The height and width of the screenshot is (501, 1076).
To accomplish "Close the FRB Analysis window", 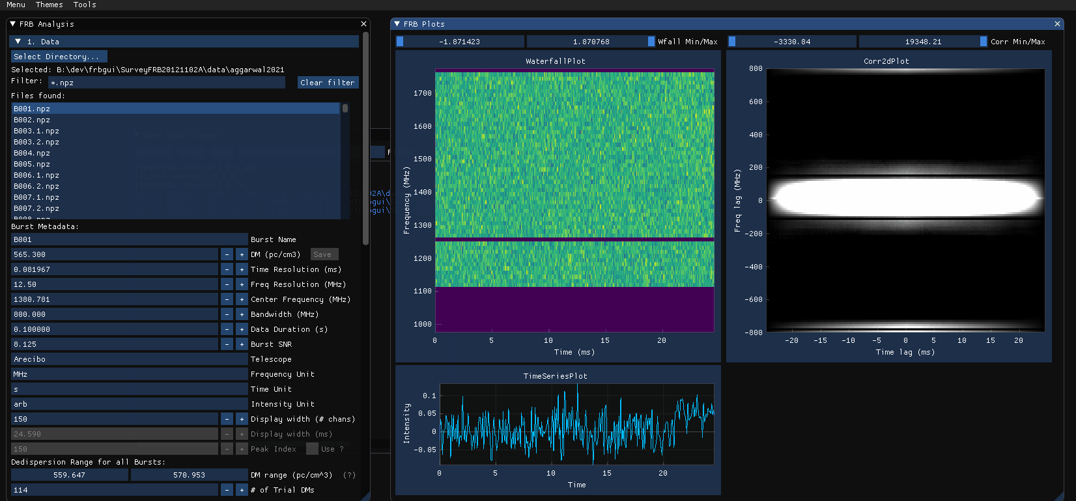I will (x=363, y=24).
